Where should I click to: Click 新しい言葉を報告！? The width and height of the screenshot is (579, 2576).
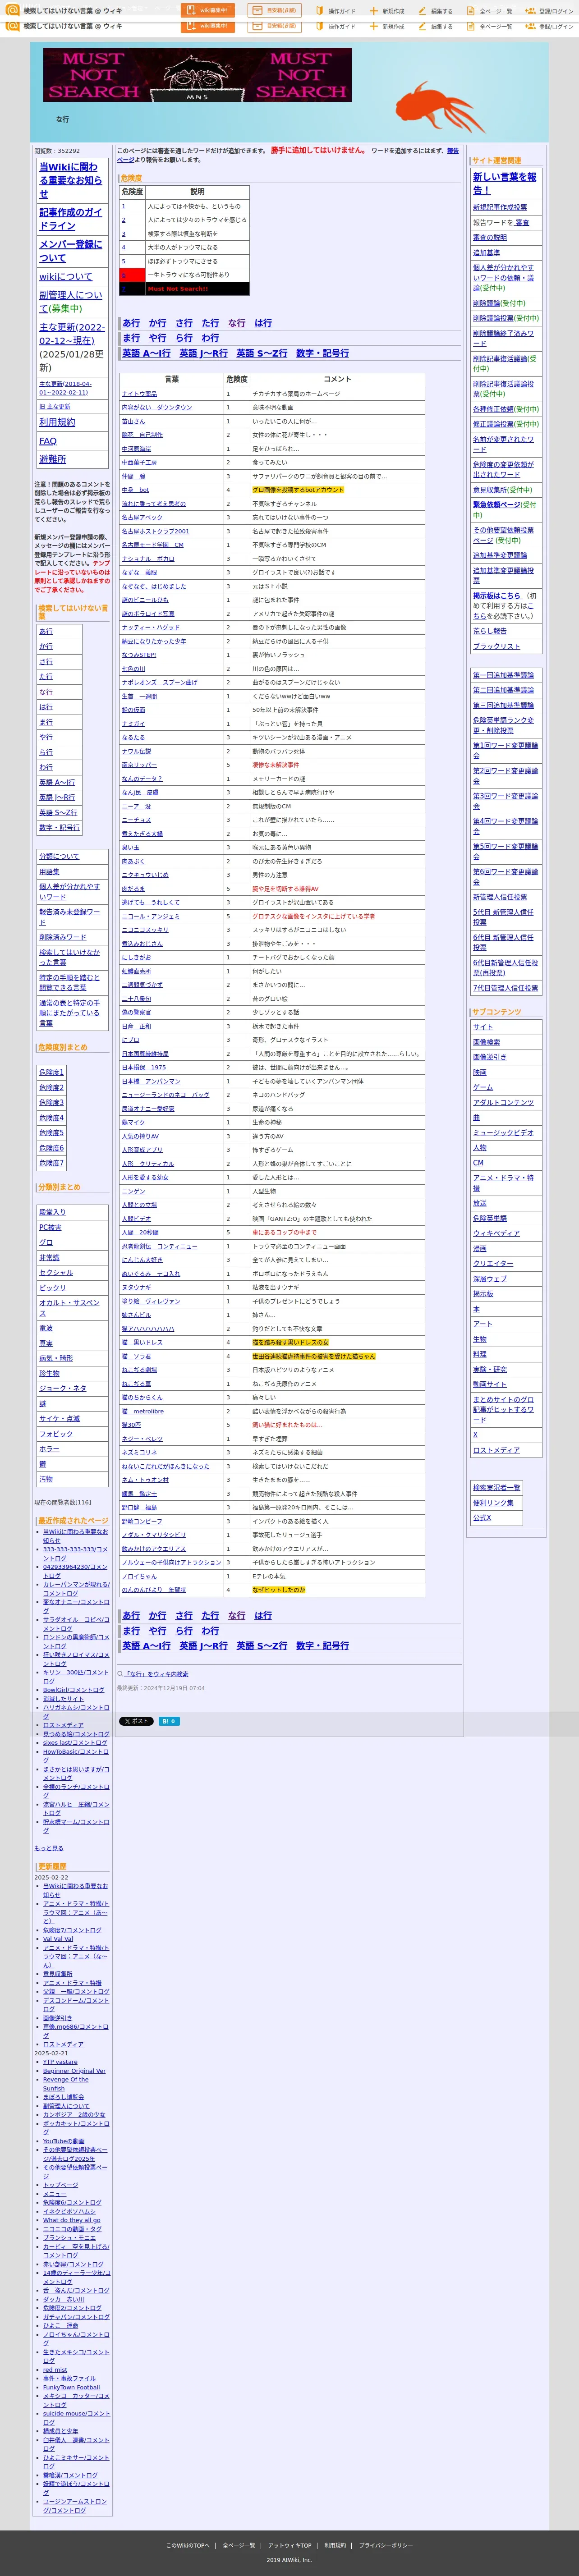tap(505, 183)
